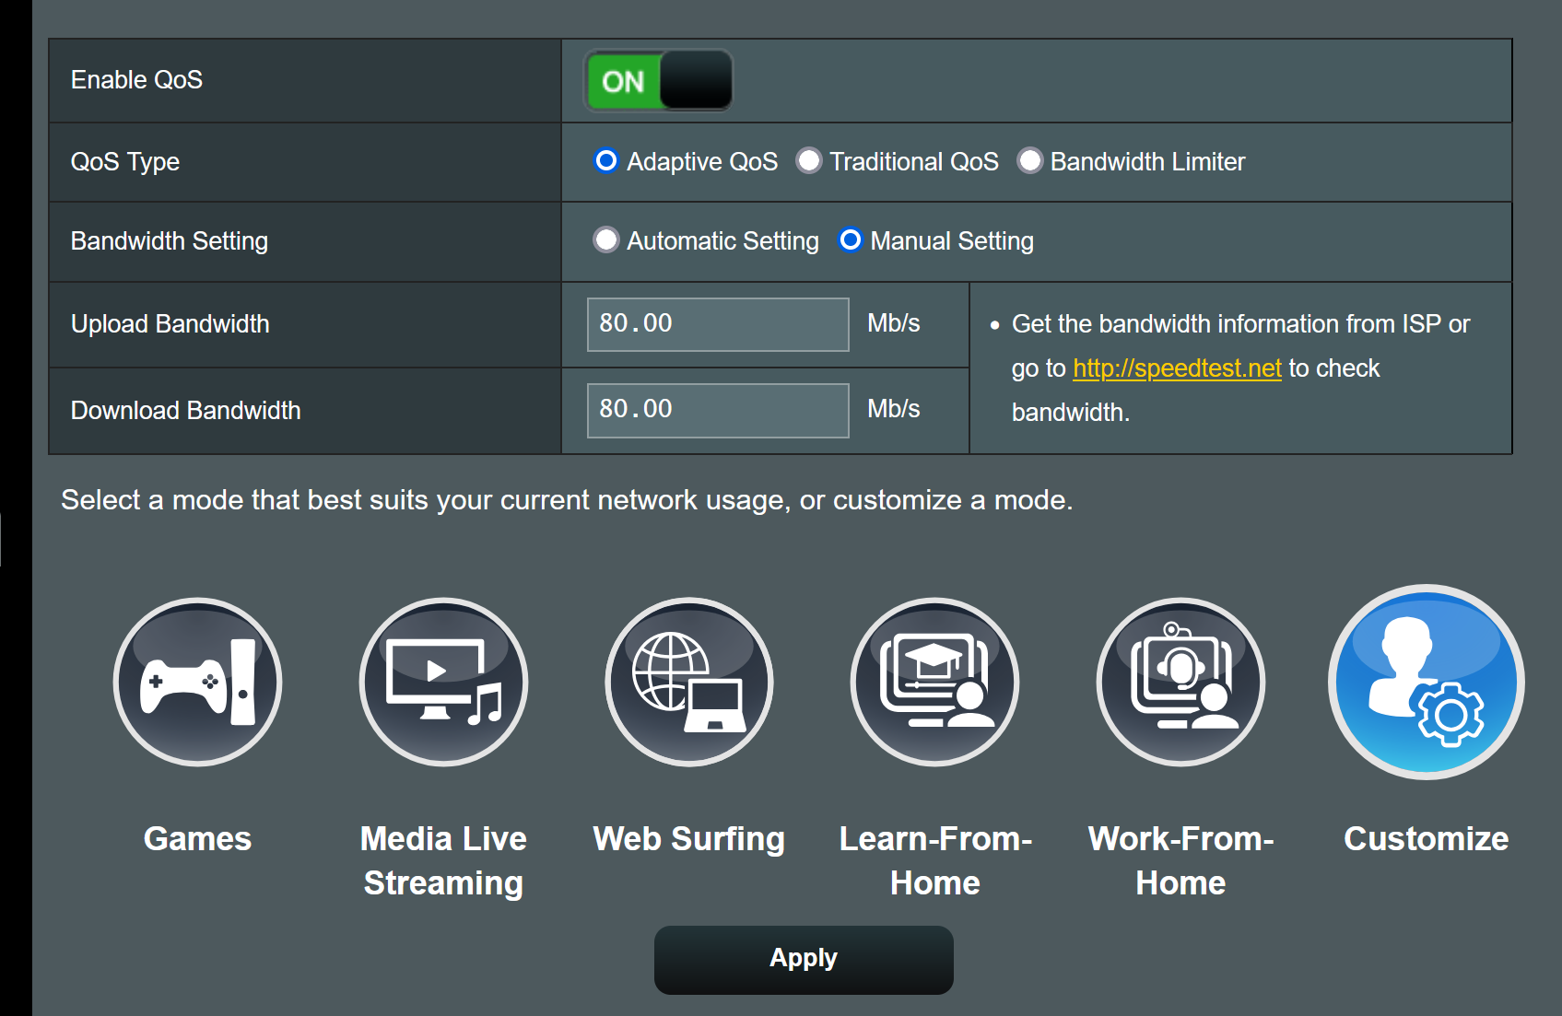Click the Media Live Streaming label

[x=443, y=860]
